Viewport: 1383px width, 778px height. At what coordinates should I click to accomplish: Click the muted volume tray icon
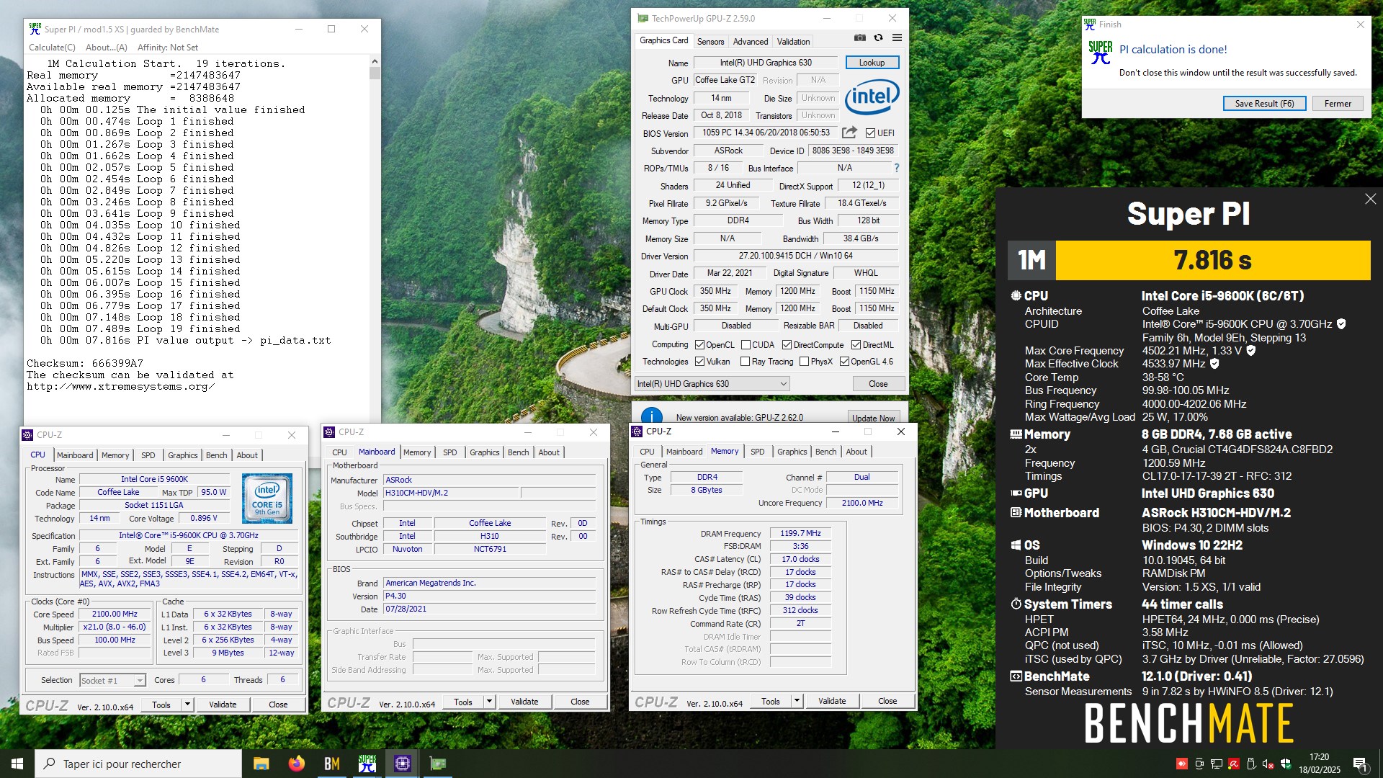click(1268, 764)
